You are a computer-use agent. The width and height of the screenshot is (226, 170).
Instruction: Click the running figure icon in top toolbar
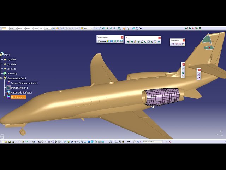click(128, 28)
